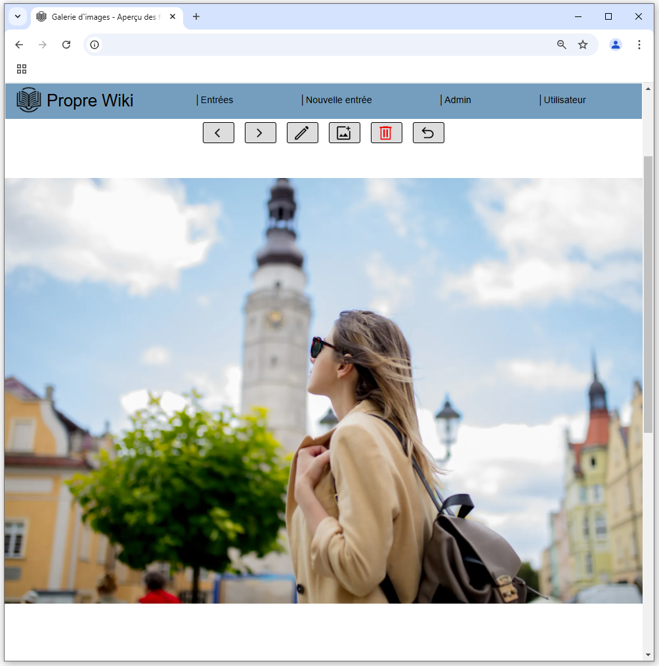Viewport: 659px width, 666px height.
Task: Open the apps grid in bookmarks bar
Action: 22,69
